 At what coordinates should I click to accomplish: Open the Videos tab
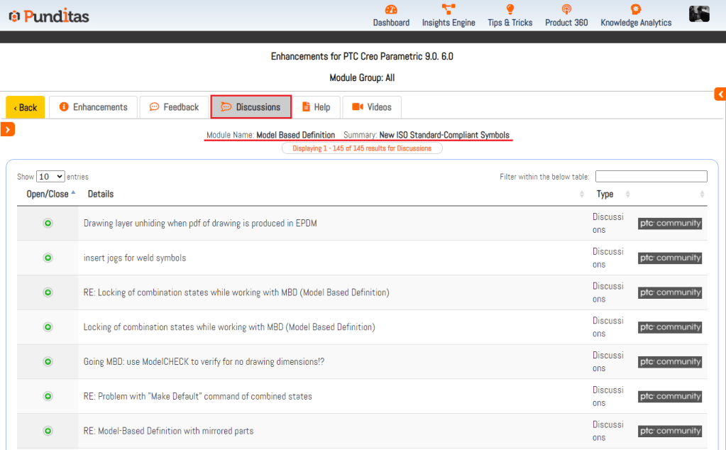pyautogui.click(x=372, y=107)
